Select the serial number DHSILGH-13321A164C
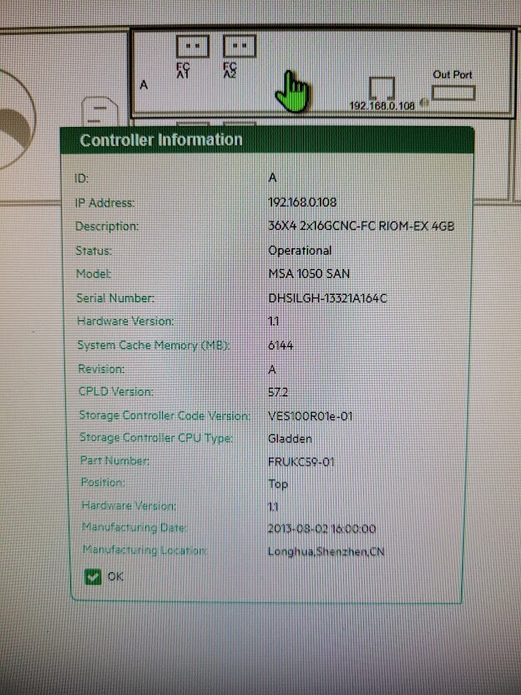The image size is (521, 695). pos(327,298)
